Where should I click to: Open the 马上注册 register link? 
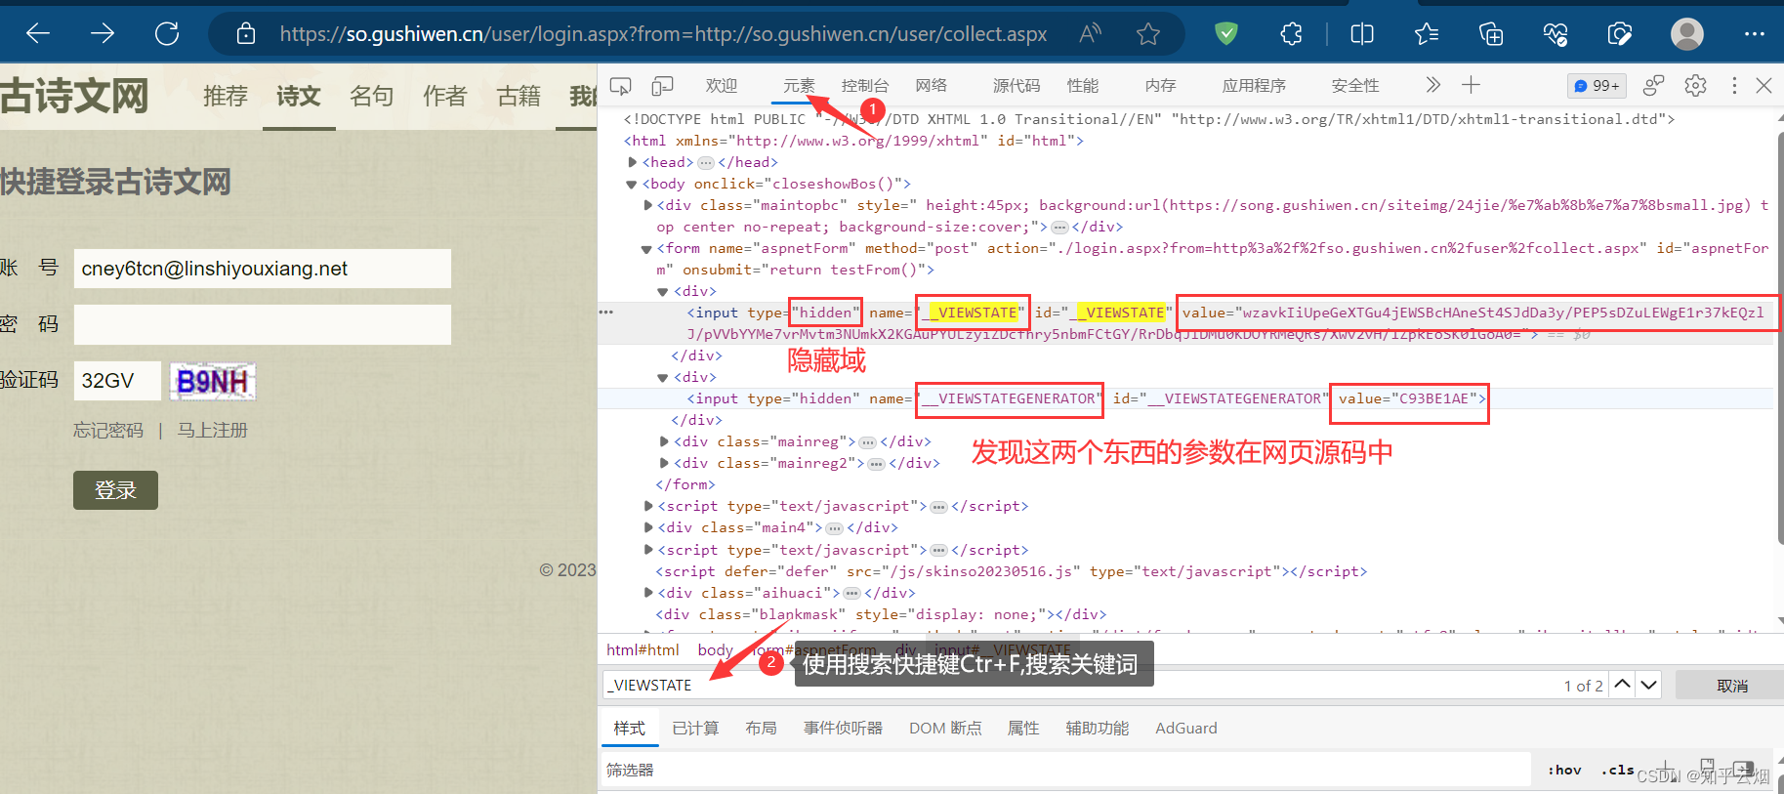(212, 430)
